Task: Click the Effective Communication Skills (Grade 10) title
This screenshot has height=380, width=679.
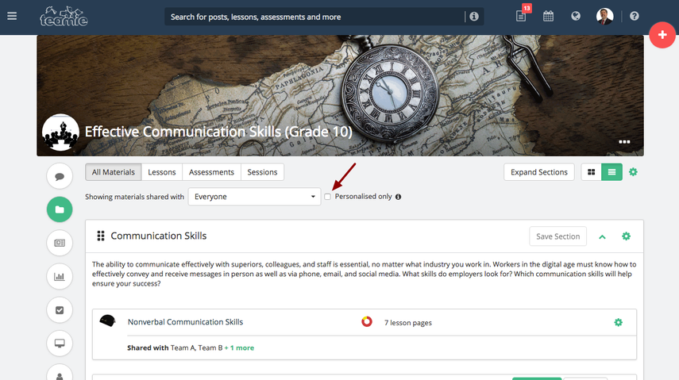Action: [218, 132]
